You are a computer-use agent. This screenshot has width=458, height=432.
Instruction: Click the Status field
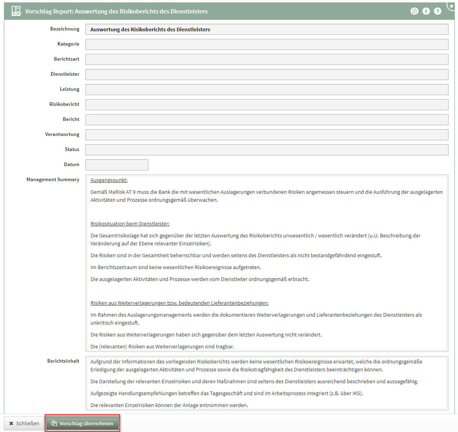[267, 150]
